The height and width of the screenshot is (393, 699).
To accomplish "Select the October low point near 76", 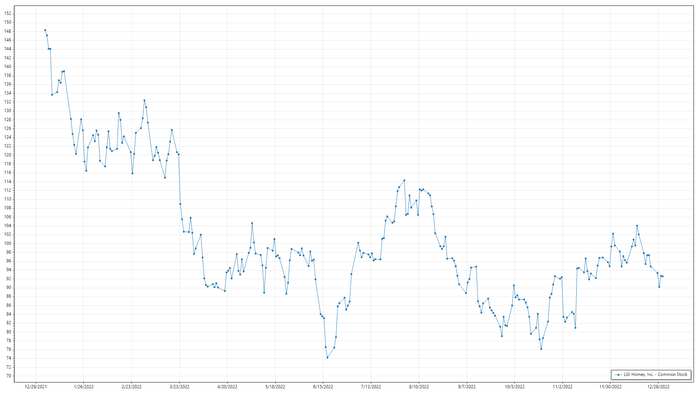I will (x=541, y=349).
